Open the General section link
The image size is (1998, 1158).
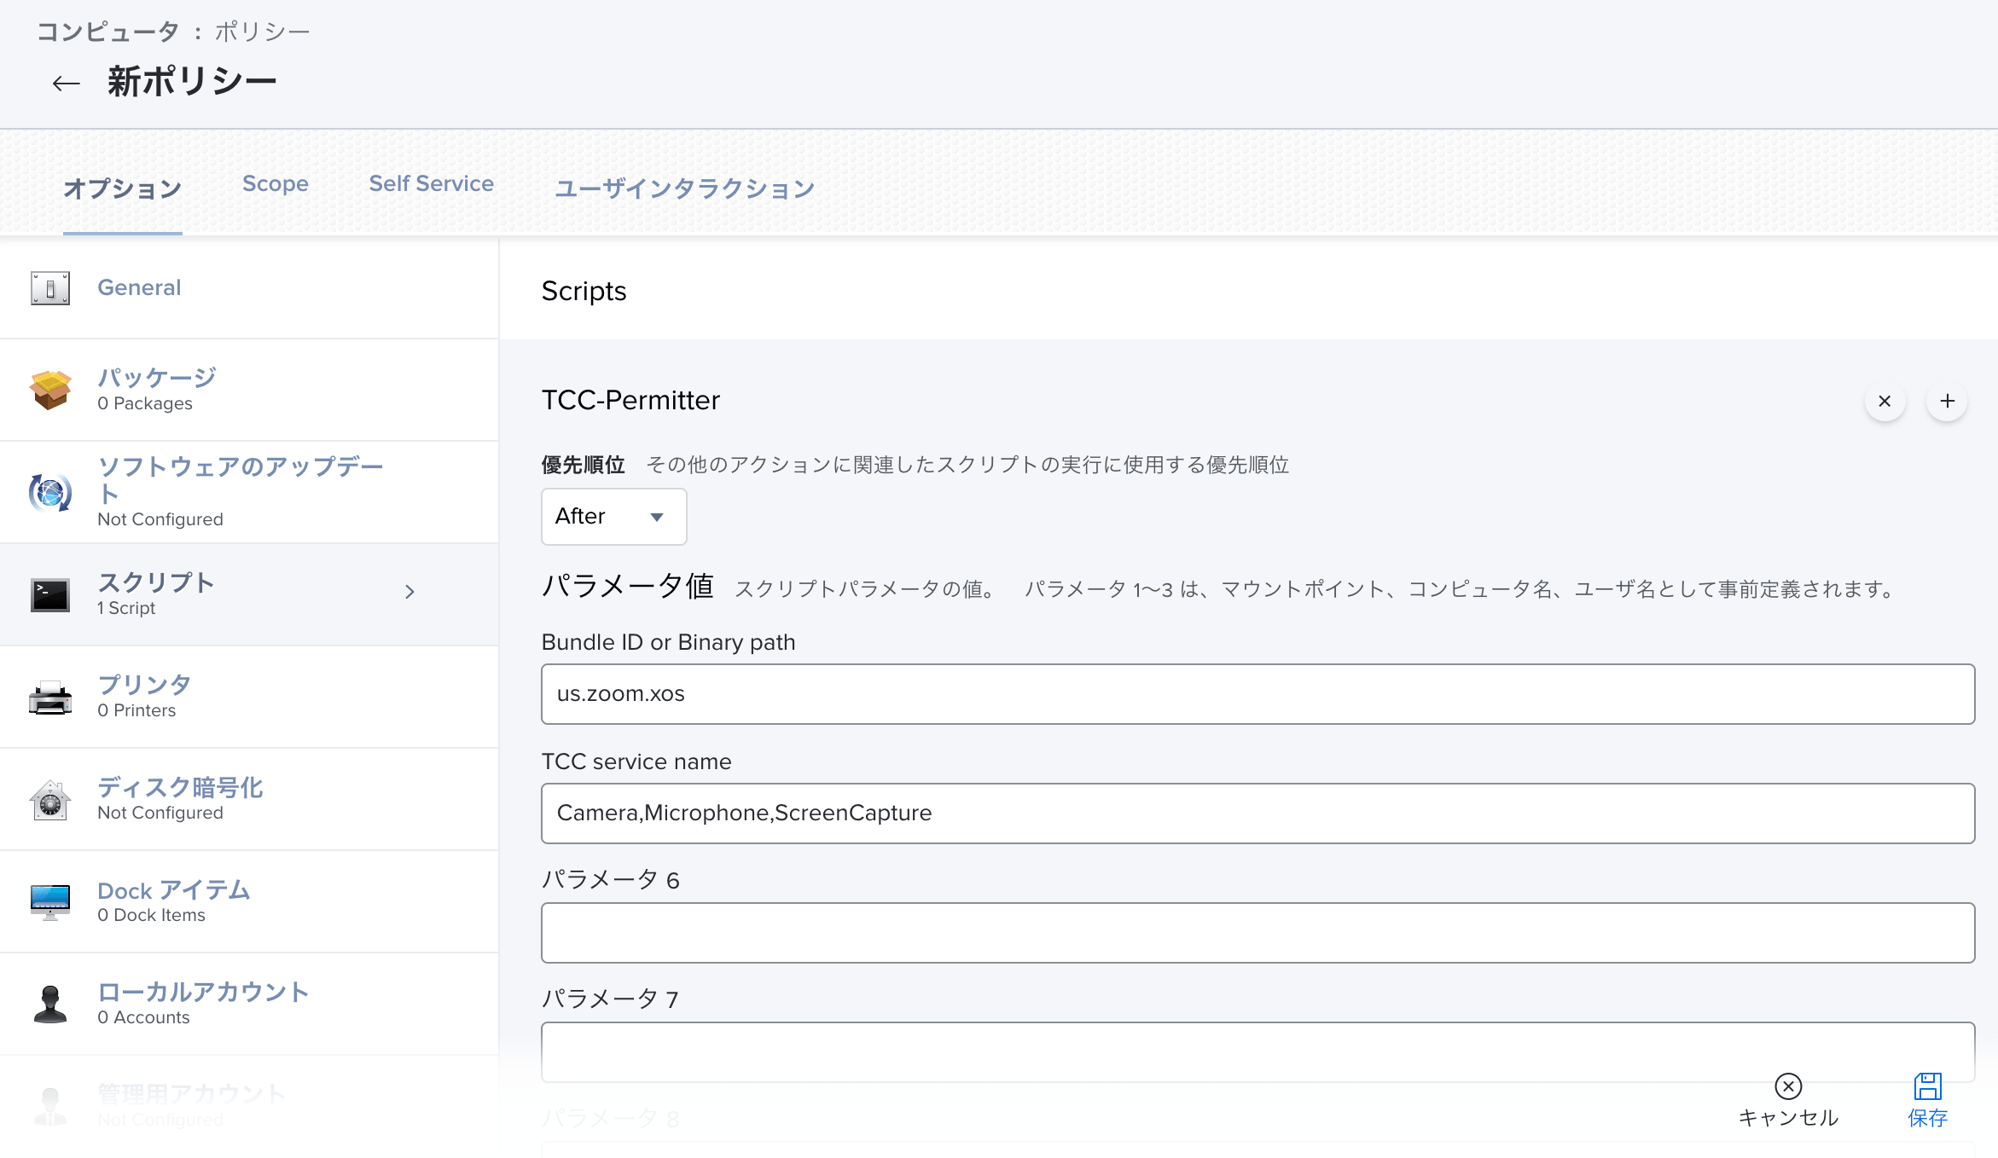coord(139,287)
